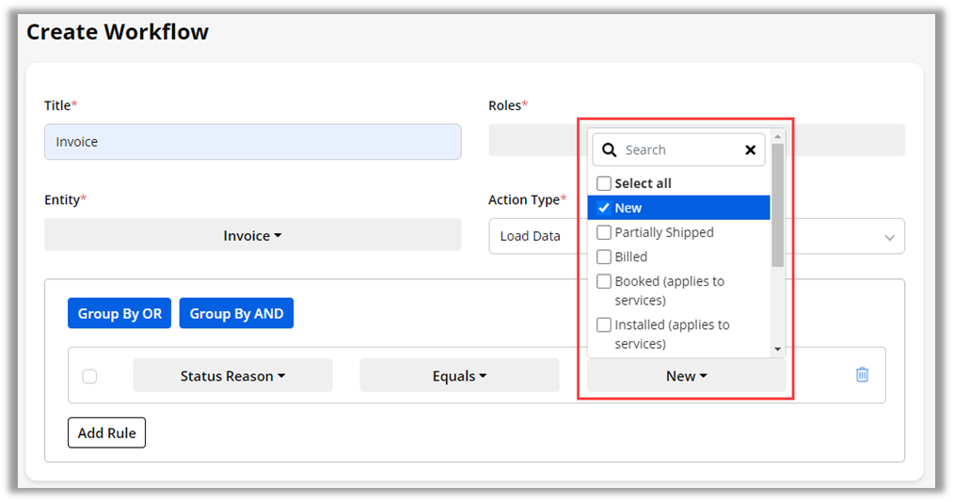
Task: Open the Equals operator dropdown
Action: click(459, 376)
